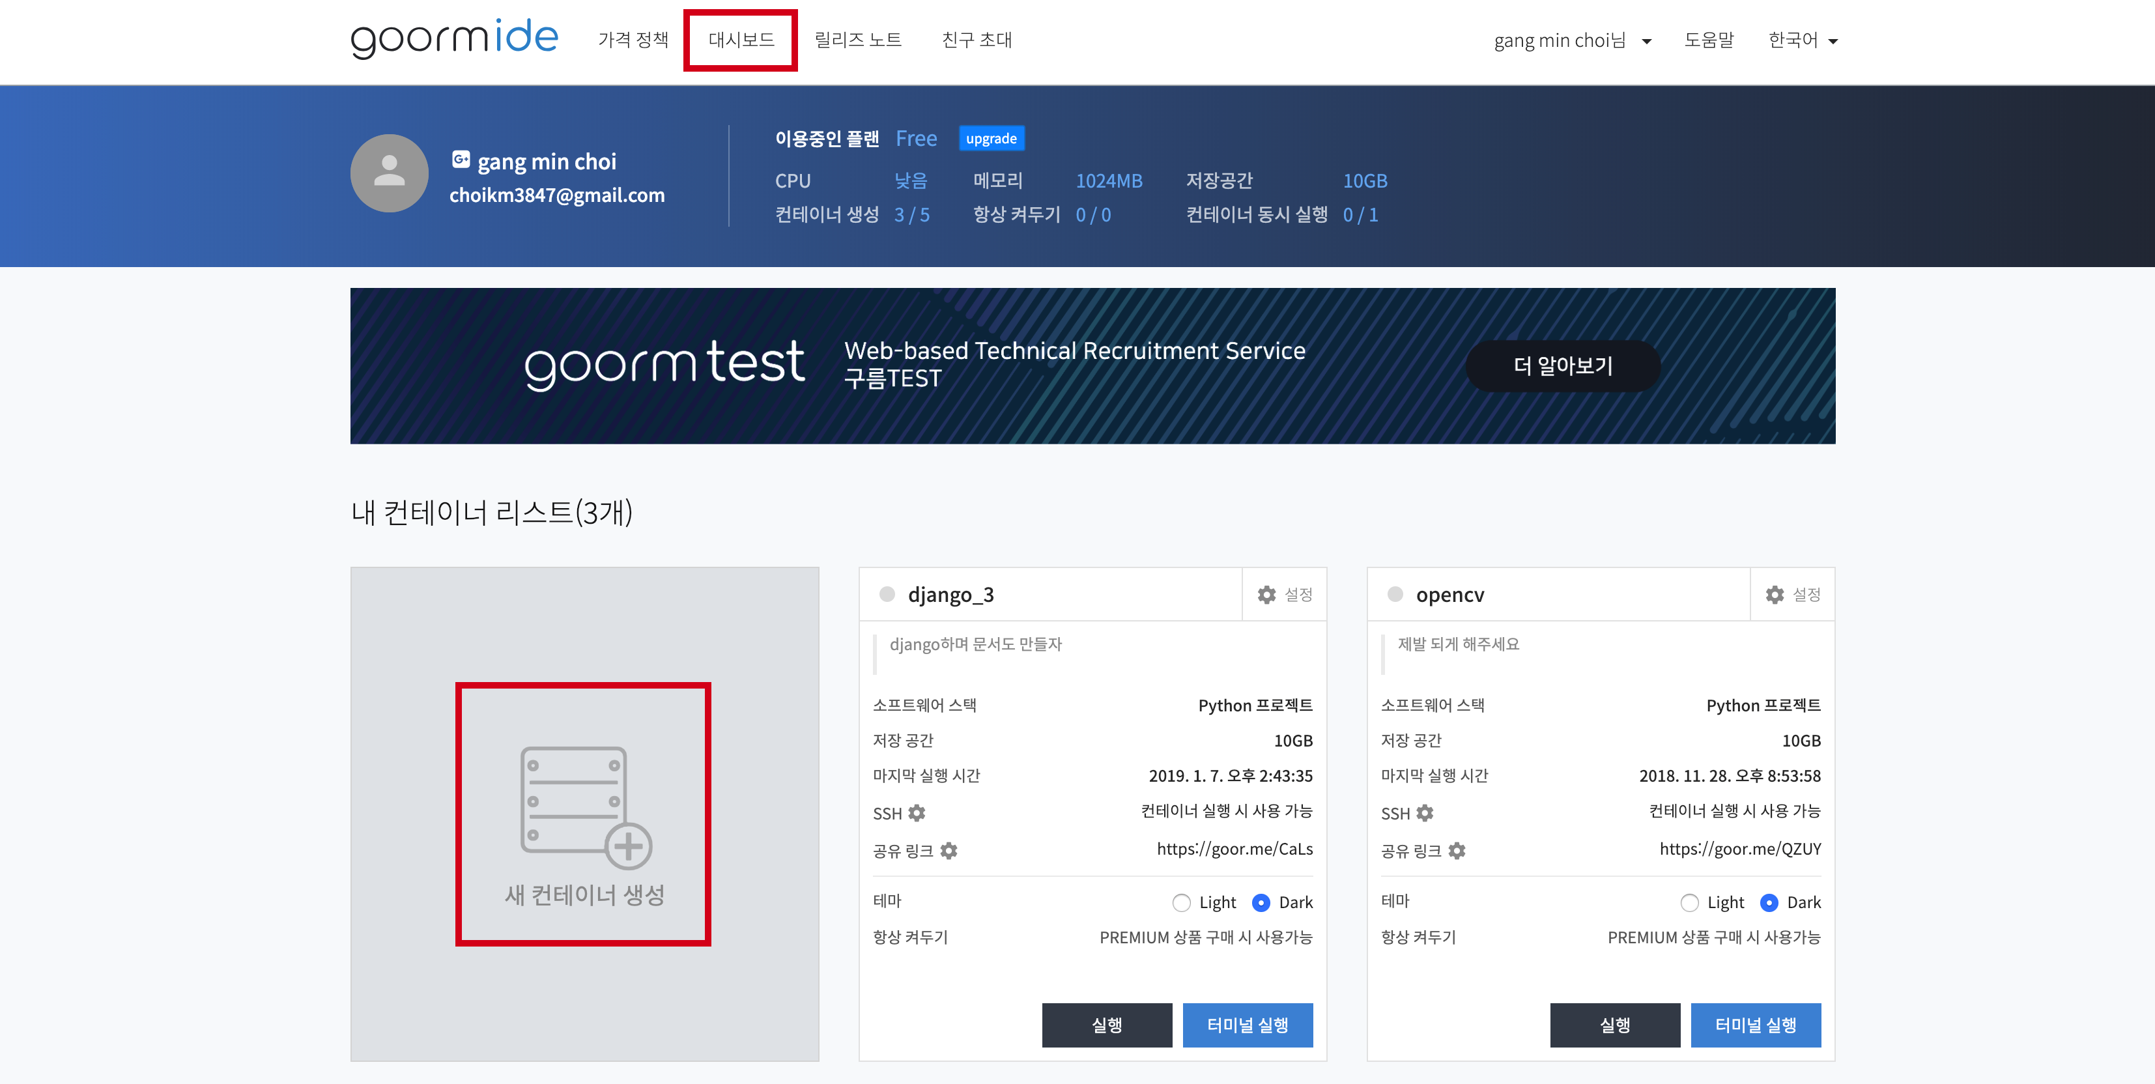Select Dark theme for django_3
This screenshot has width=2155, height=1084.
(x=1261, y=902)
